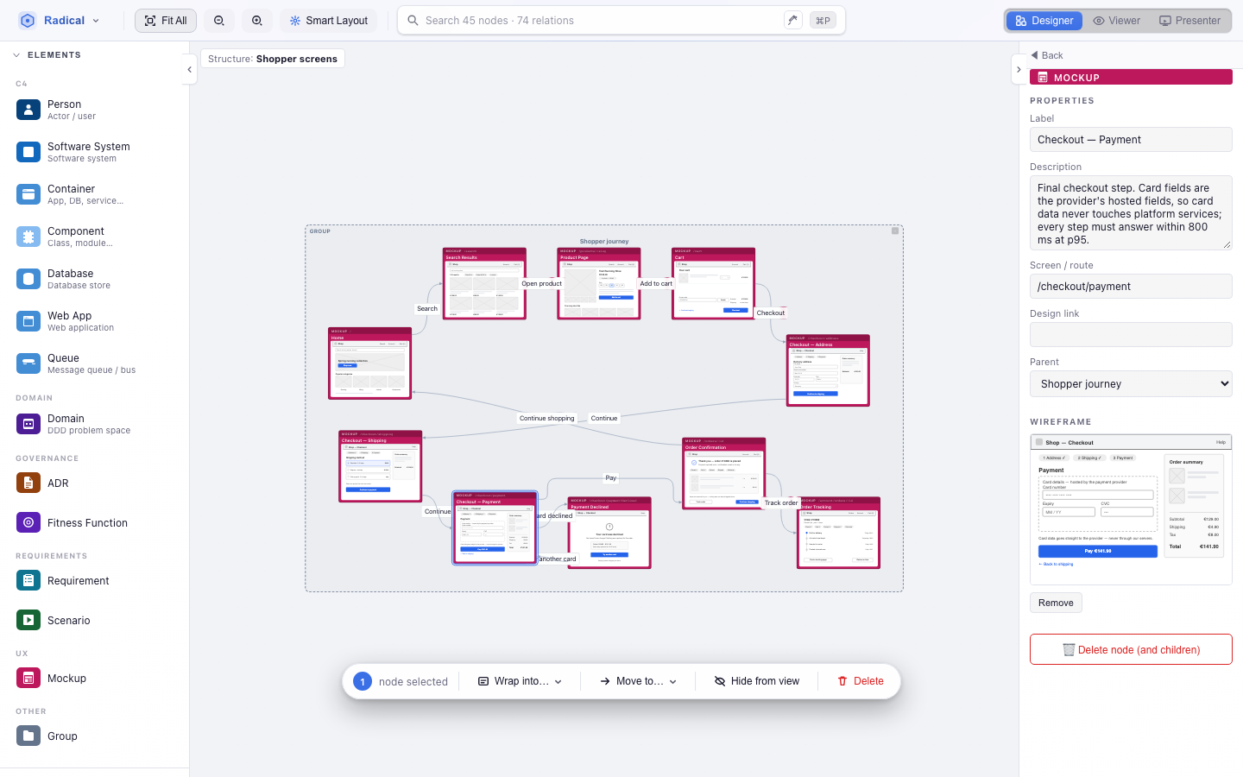Collapse the right properties panel
1243x777 pixels.
pos(1019,70)
